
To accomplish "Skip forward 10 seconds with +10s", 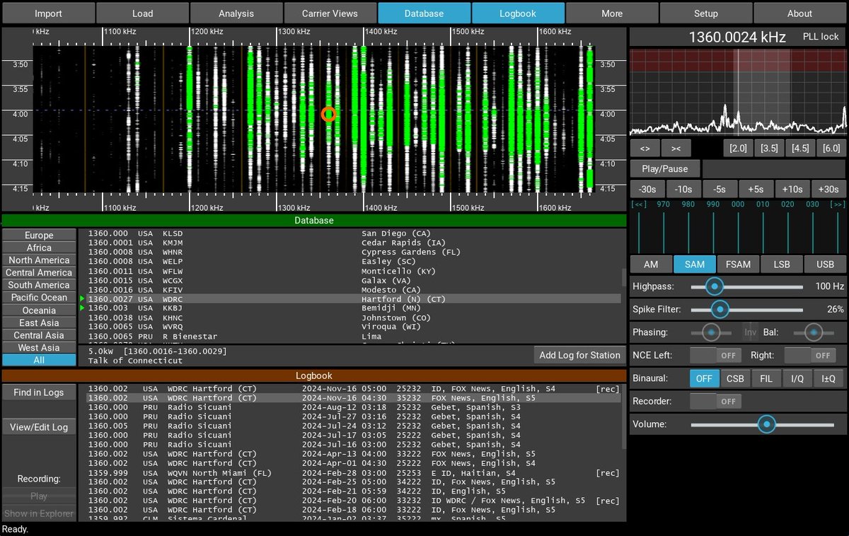I will click(792, 190).
